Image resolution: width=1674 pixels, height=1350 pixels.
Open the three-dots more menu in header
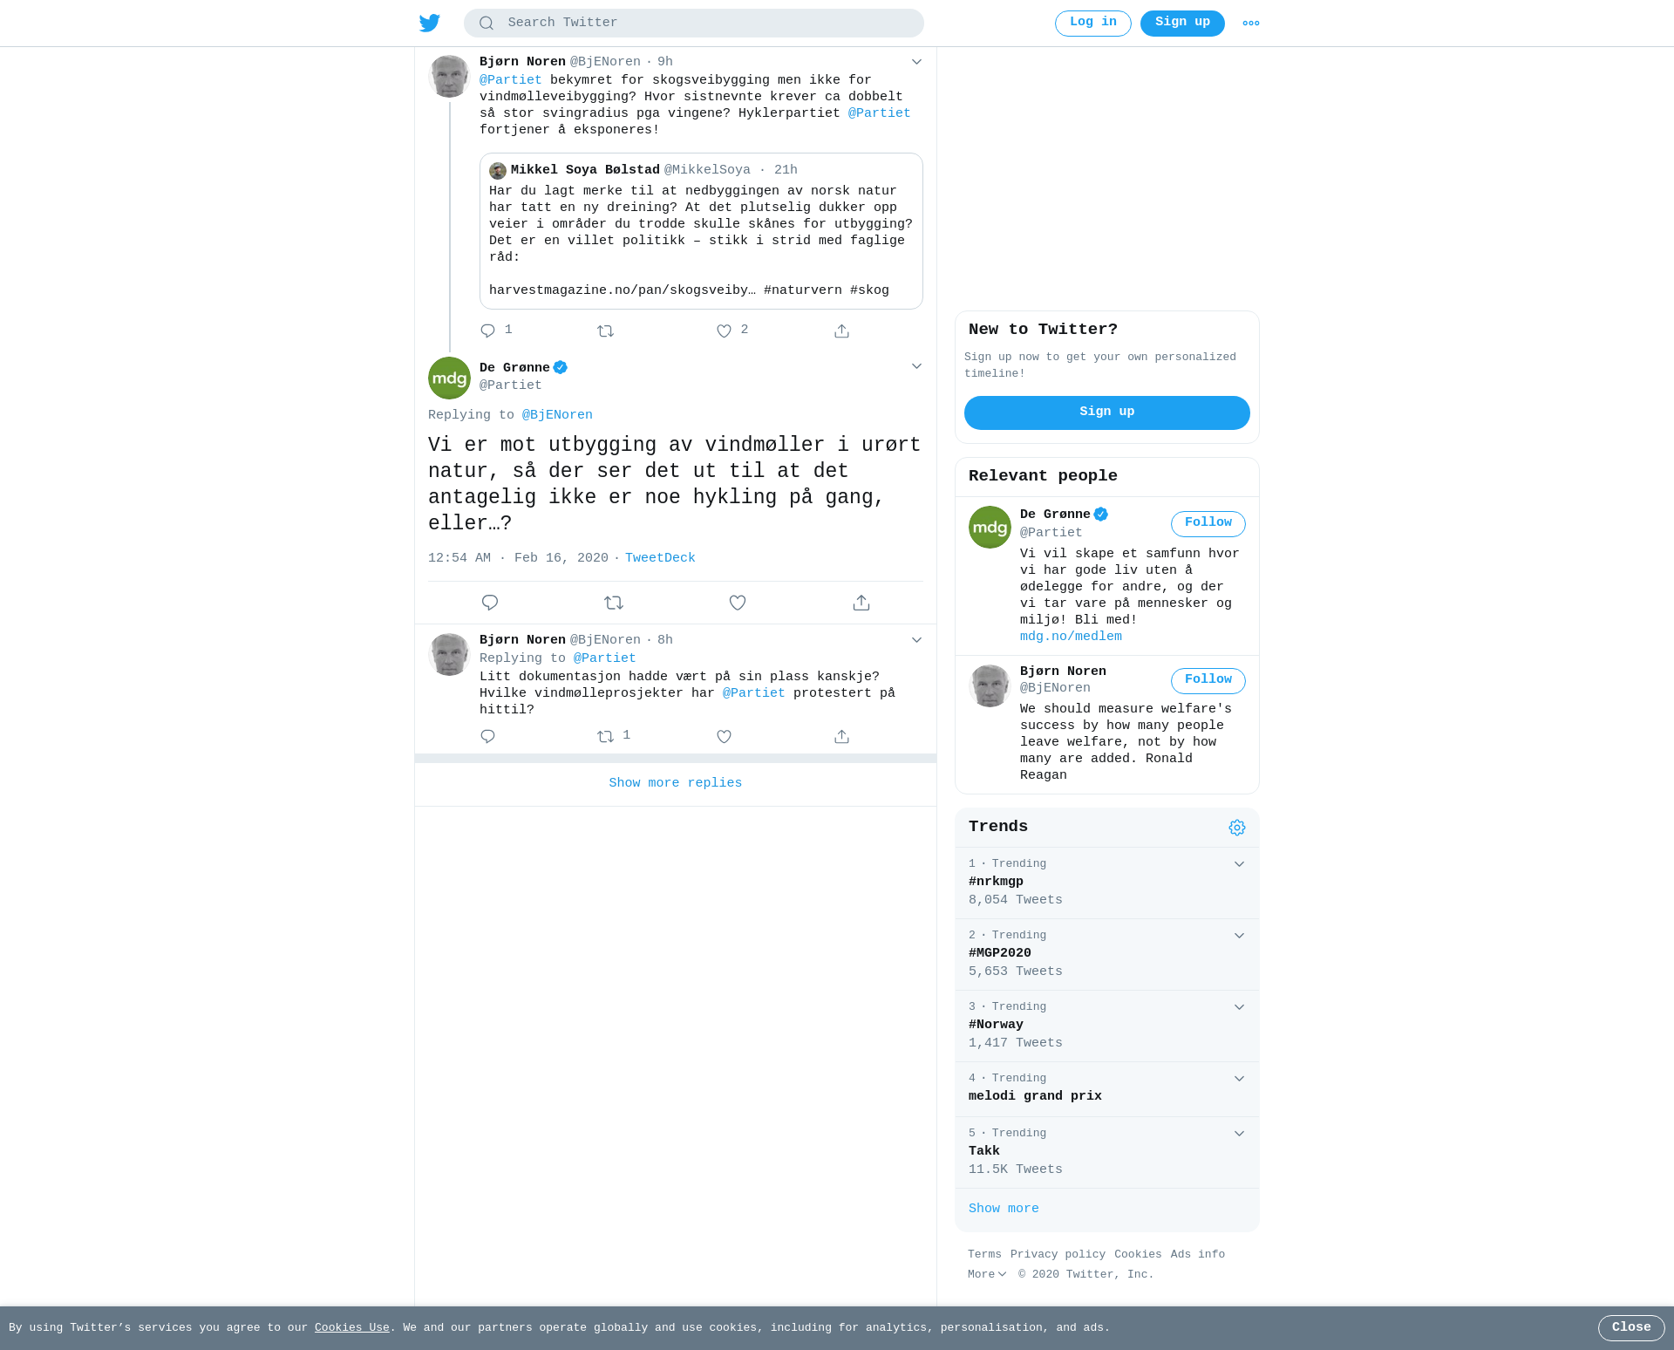pyautogui.click(x=1251, y=24)
